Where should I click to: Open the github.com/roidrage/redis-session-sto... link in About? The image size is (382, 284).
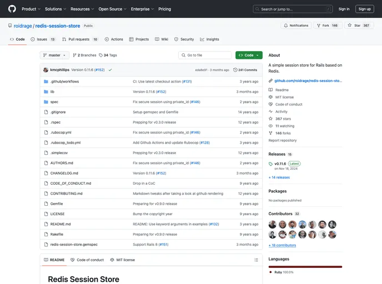(x=308, y=81)
